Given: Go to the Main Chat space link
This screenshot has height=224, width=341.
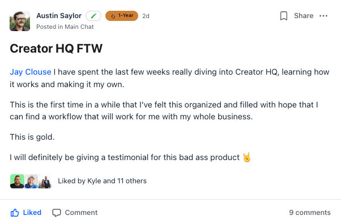Looking at the screenshot, I should click(x=79, y=27).
